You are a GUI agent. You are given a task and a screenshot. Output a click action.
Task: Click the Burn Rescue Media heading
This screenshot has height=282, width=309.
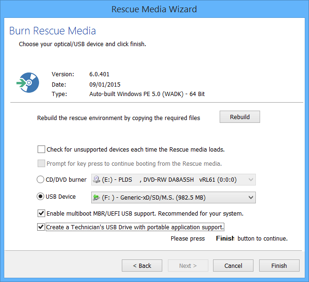click(x=53, y=32)
